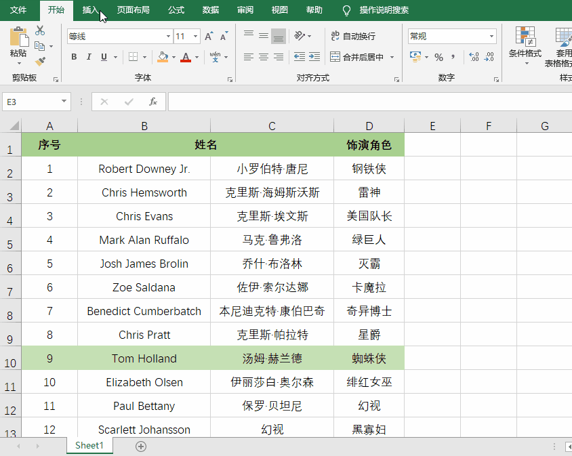Switch to the 页面布局 tab
Image resolution: width=572 pixels, height=456 pixels.
pyautogui.click(x=133, y=10)
